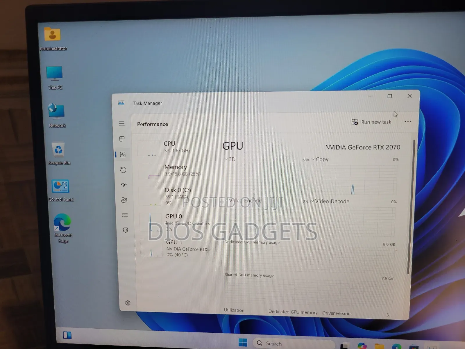Open the Users sidebar icon
The width and height of the screenshot is (465, 349).
[x=124, y=200]
